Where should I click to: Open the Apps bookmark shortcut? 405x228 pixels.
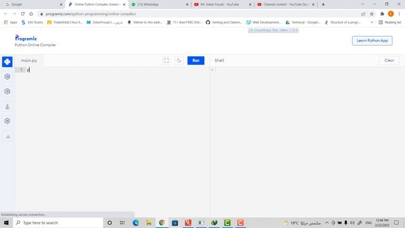(x=11, y=23)
